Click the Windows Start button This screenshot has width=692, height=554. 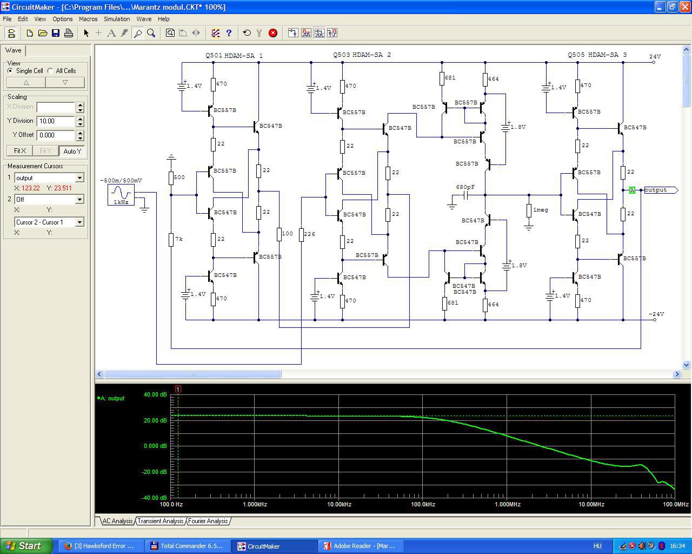click(26, 546)
